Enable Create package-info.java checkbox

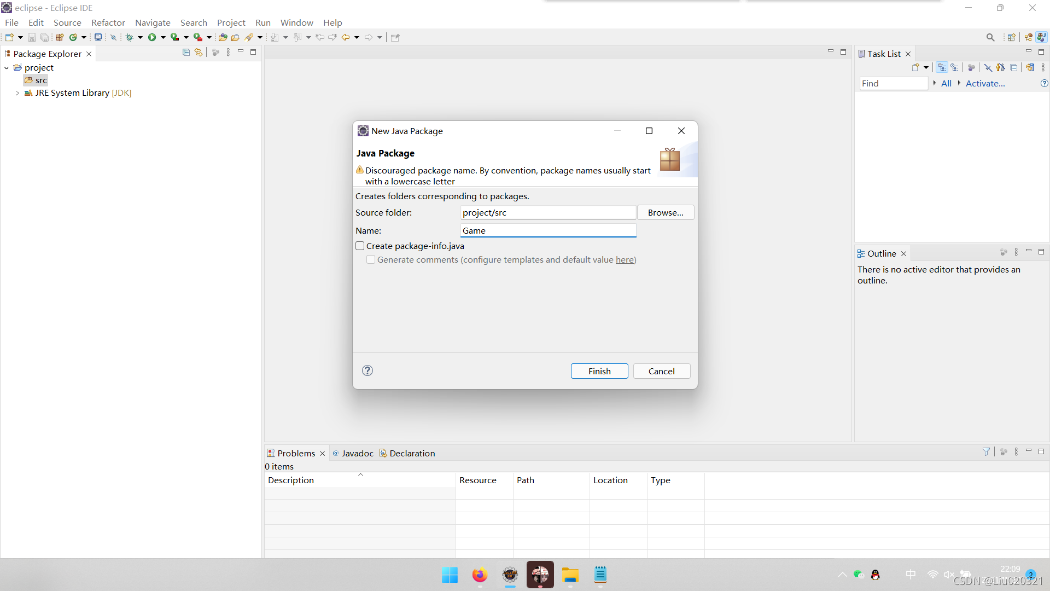point(360,246)
